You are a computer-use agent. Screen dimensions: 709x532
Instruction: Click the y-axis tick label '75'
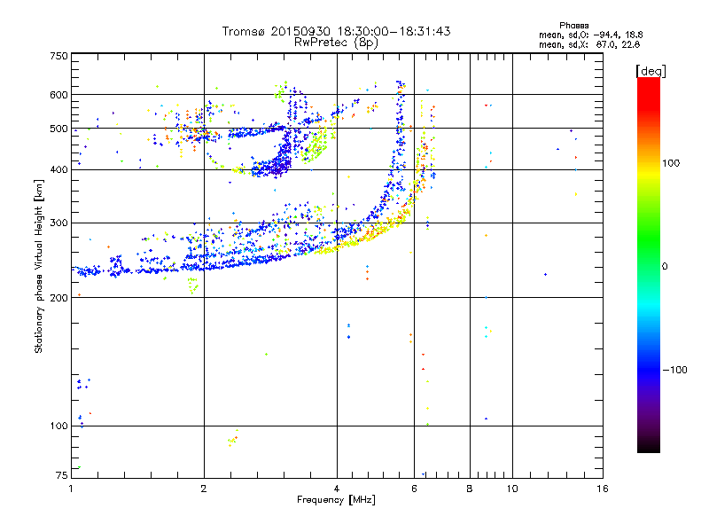coord(62,475)
